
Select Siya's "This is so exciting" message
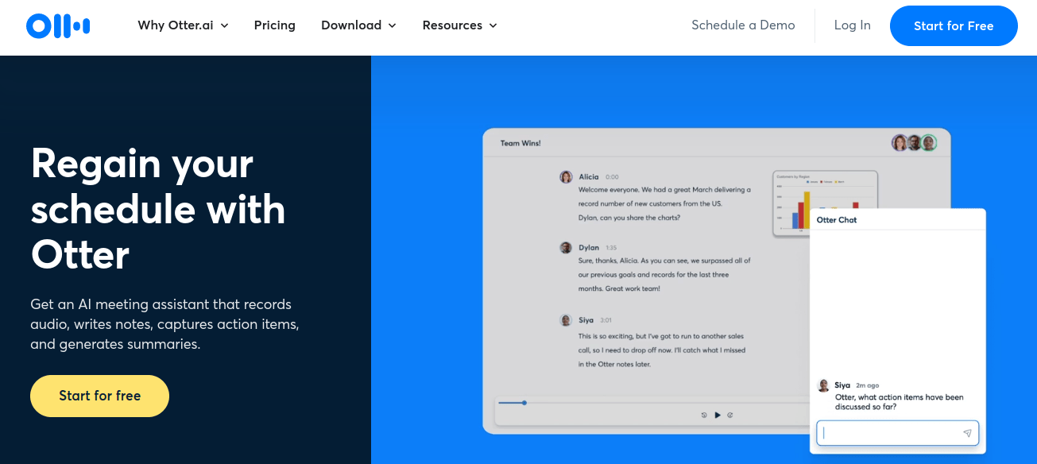tap(662, 350)
